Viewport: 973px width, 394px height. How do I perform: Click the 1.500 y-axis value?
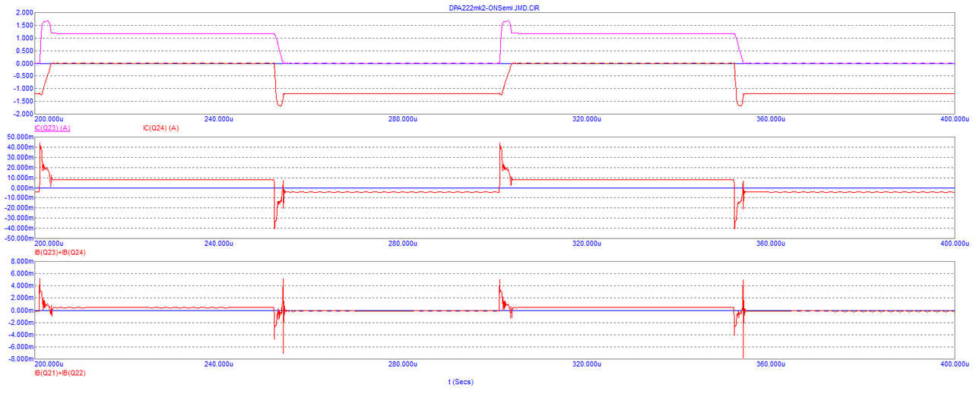coord(24,26)
